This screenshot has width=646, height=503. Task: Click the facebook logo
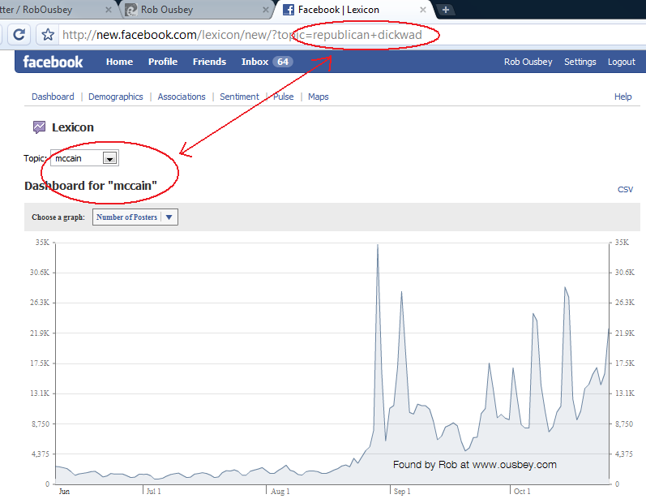(x=53, y=62)
